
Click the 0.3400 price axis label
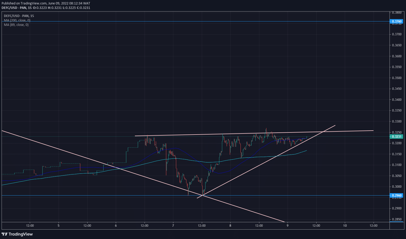397,100
